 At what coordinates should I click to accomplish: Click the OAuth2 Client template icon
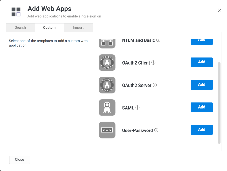107,62
